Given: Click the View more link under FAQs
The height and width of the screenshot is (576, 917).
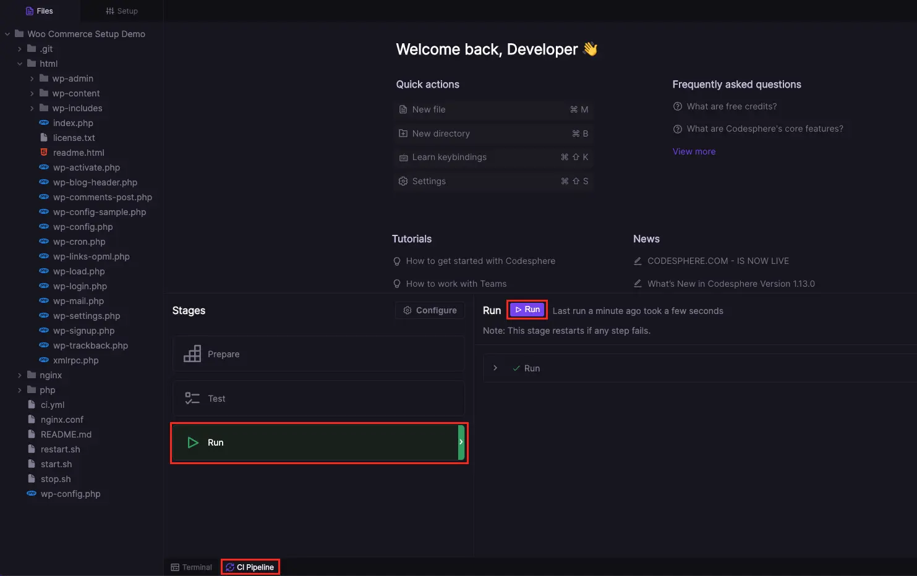Looking at the screenshot, I should coord(694,151).
